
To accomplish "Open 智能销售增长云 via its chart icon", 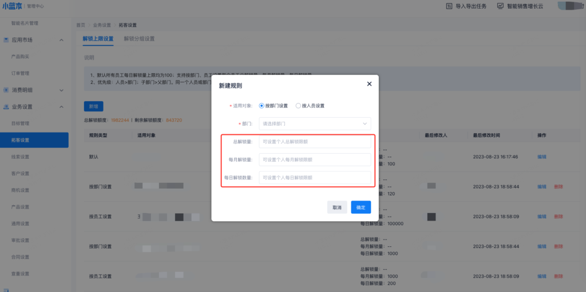I will pos(500,6).
